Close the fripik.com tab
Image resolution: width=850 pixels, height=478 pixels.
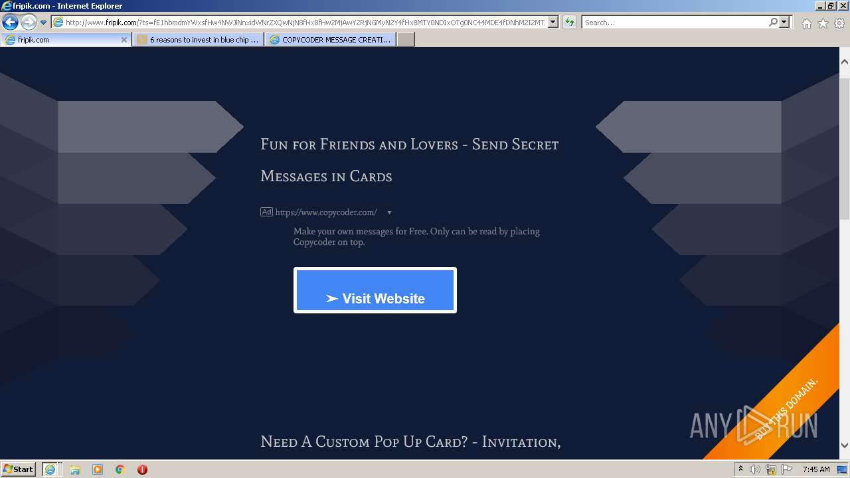point(124,40)
